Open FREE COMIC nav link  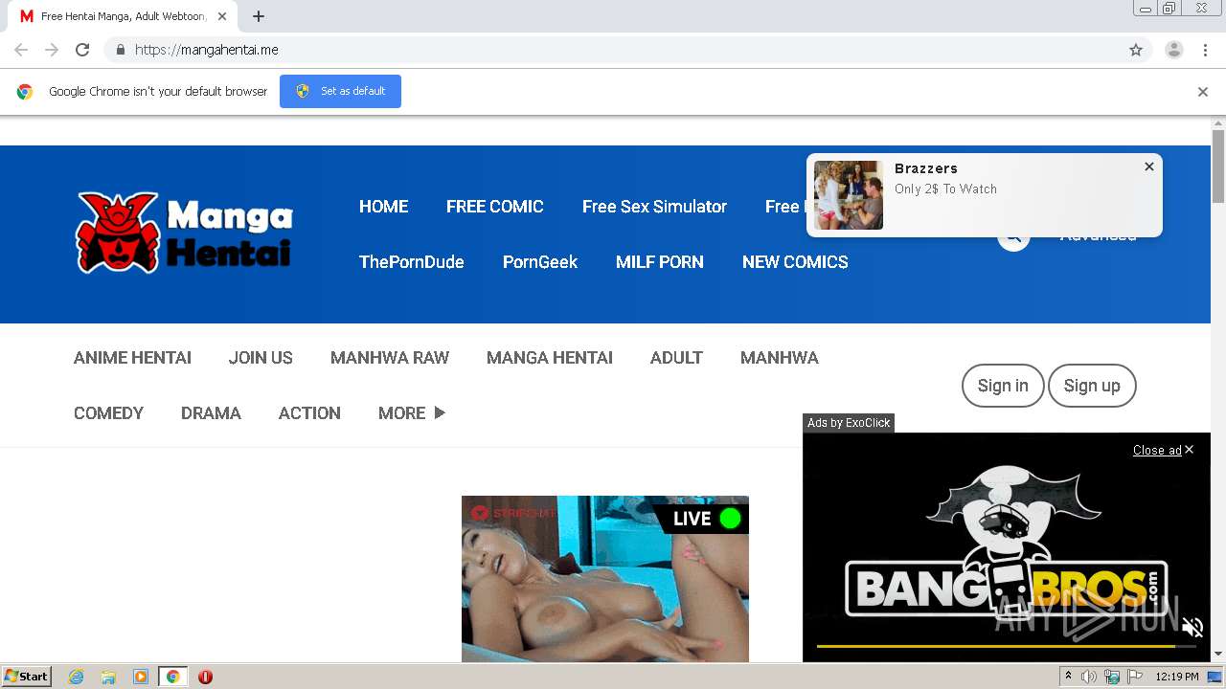[495, 207]
